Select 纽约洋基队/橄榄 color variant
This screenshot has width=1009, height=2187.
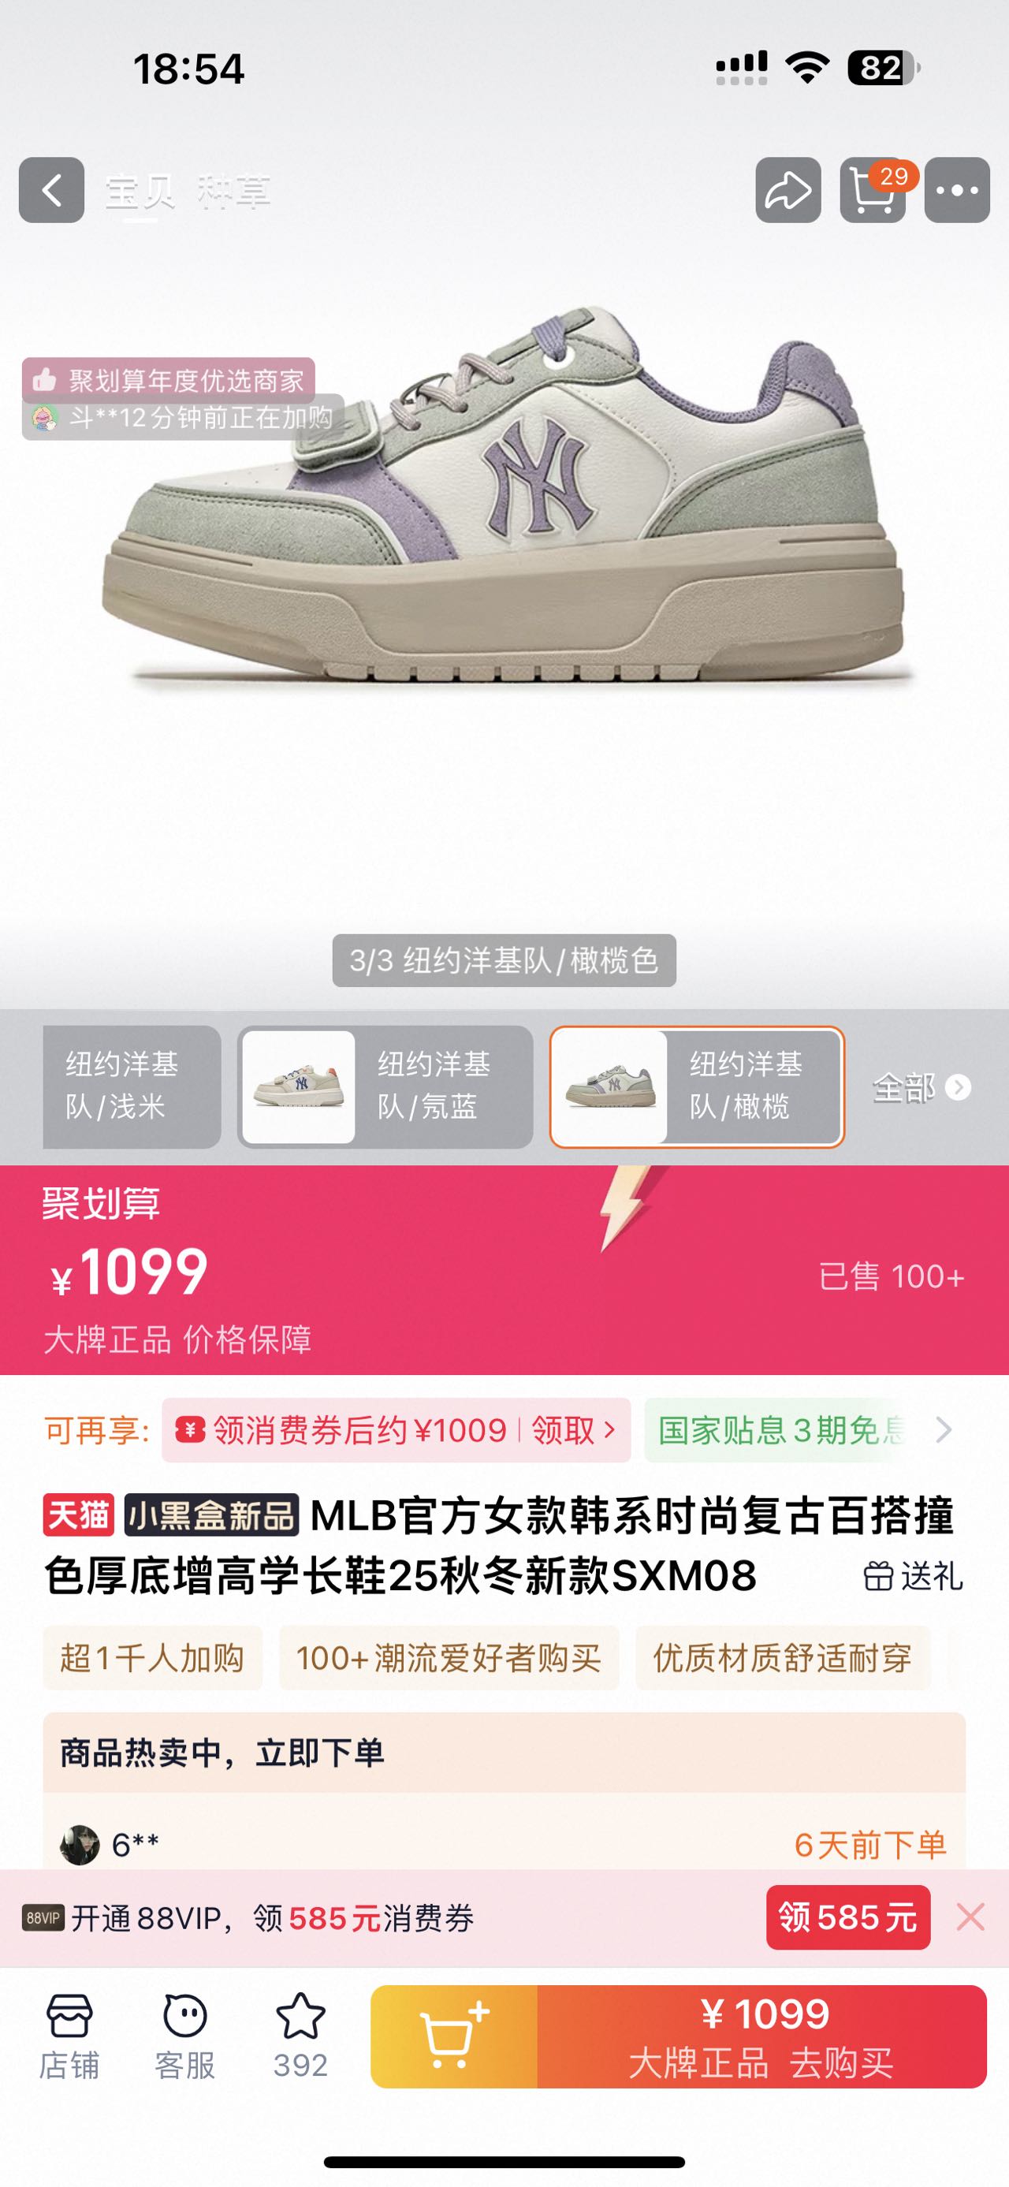click(697, 1086)
